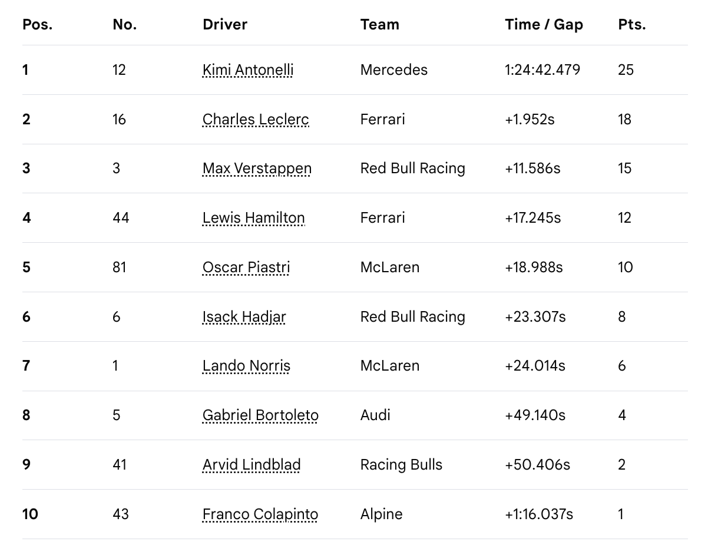This screenshot has height=548, width=708.
Task: Open Gabriel Bortoleto driver link
Action: click(x=260, y=415)
